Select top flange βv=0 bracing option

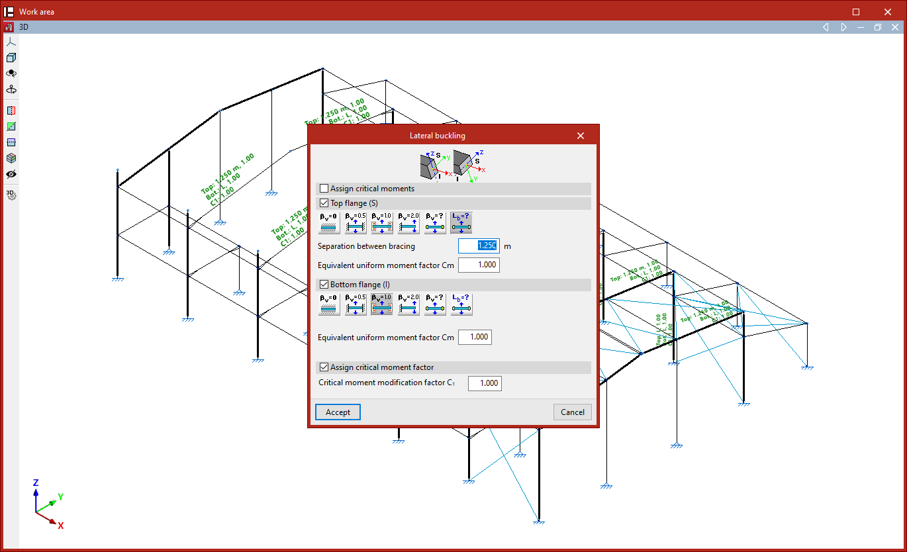(x=329, y=223)
